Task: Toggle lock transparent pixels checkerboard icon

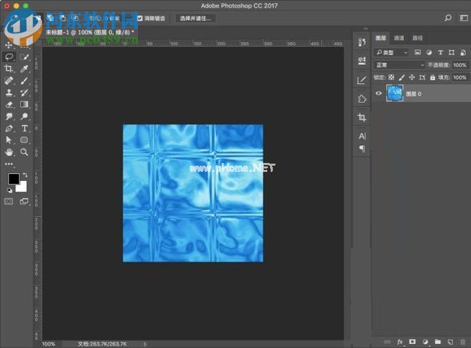Action: [x=392, y=77]
